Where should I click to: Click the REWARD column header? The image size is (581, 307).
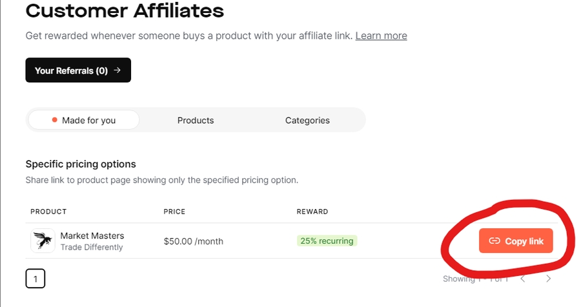(312, 212)
